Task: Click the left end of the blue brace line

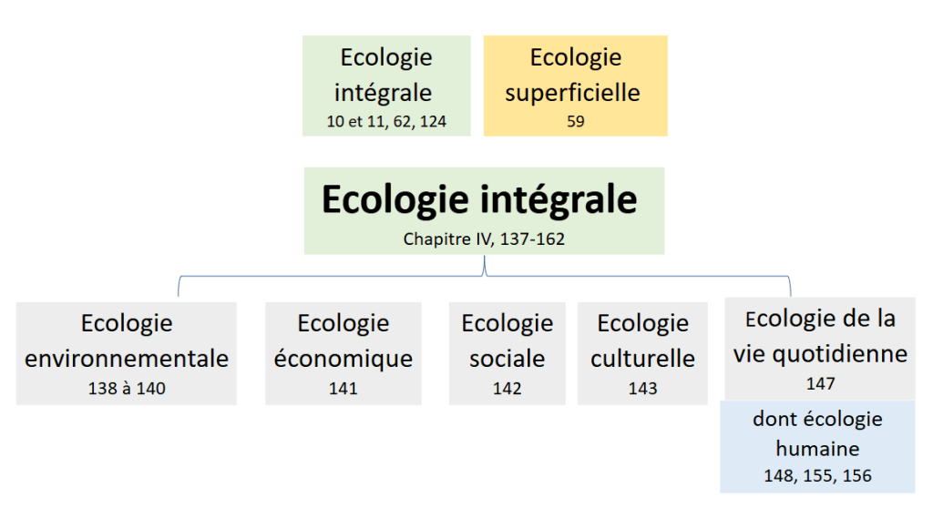Action: (x=178, y=293)
